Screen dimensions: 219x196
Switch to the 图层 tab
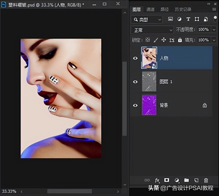pyautogui.click(x=137, y=9)
